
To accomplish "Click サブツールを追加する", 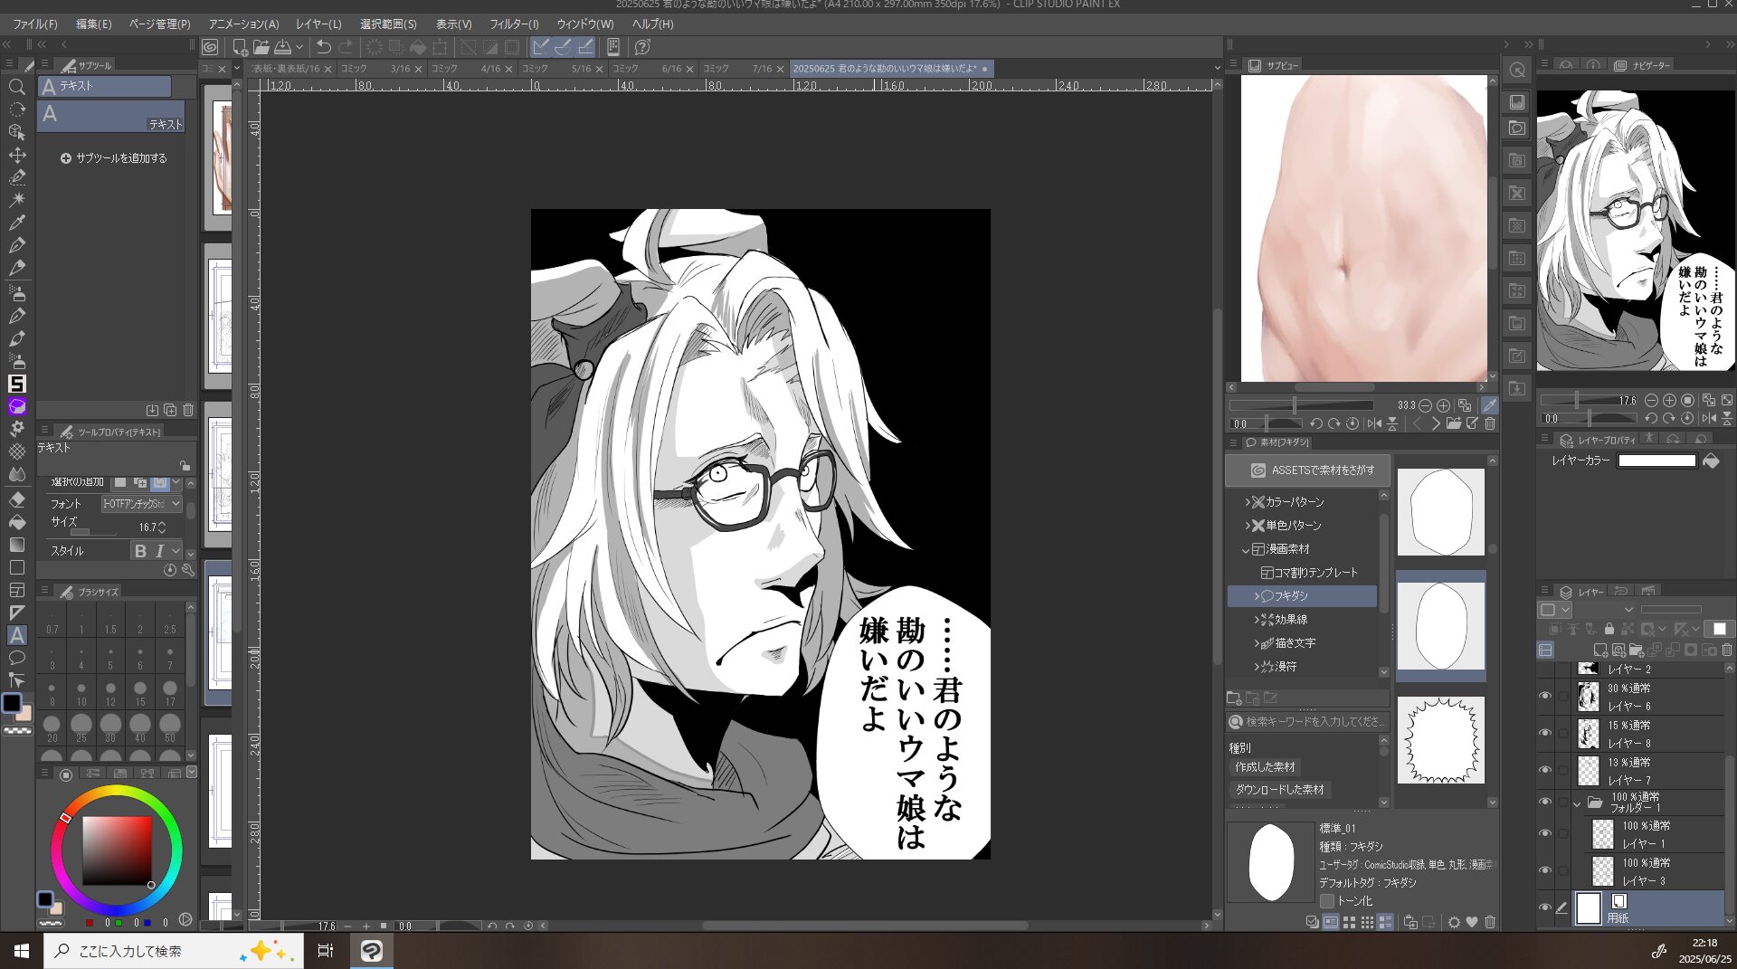I will coord(114,158).
